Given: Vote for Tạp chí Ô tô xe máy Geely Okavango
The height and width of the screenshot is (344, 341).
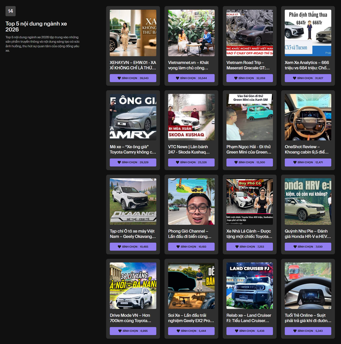Looking at the screenshot, I should coord(133,246).
